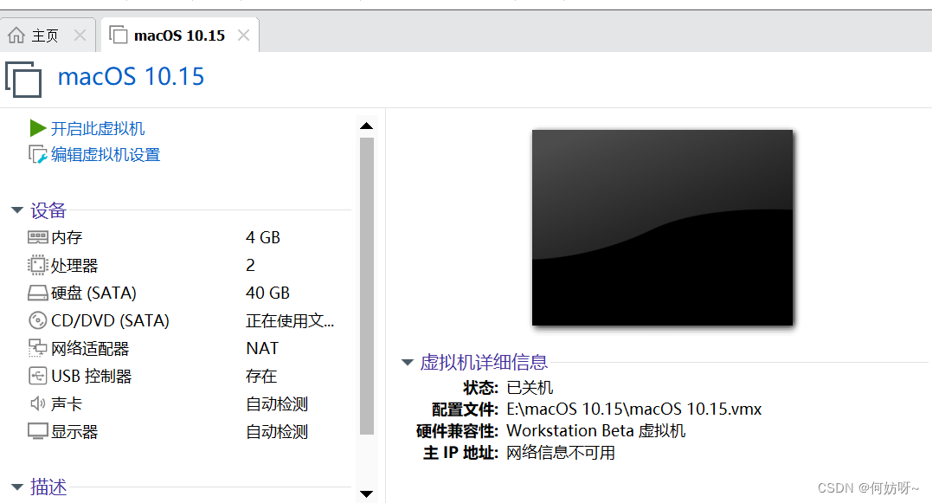Screen dimensions: 932x503
Task: Click the large virtual machine icon beside the title
Action: pyautogui.click(x=23, y=79)
